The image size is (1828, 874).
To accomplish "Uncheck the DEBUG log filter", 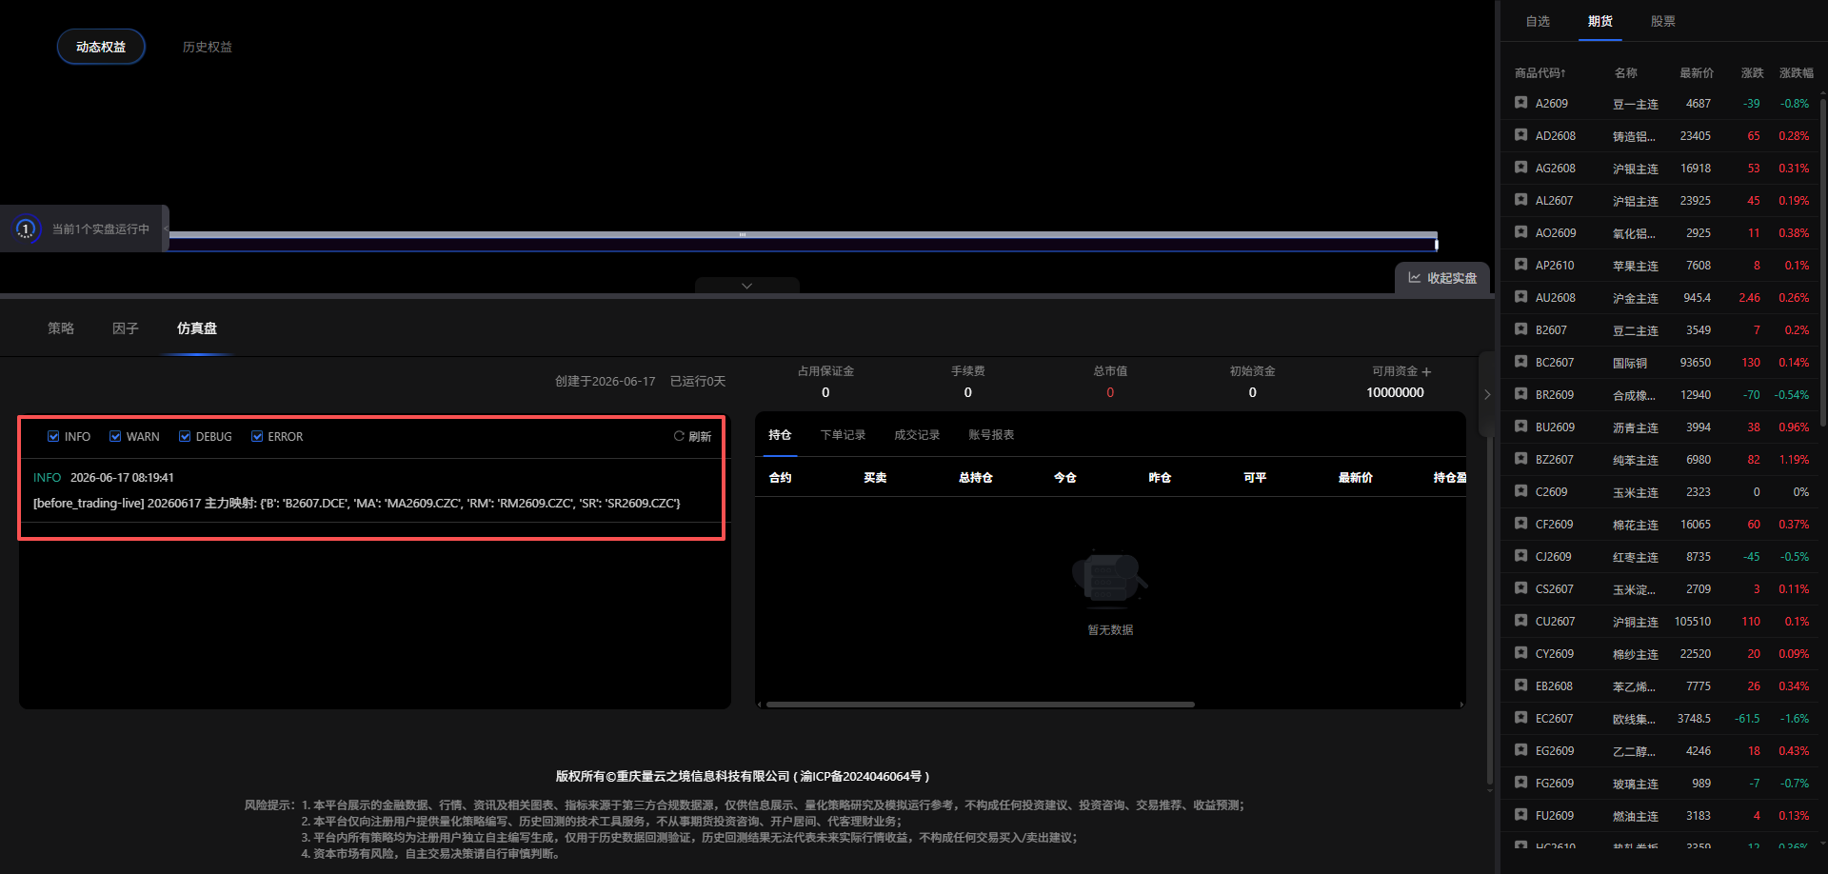I will (185, 436).
